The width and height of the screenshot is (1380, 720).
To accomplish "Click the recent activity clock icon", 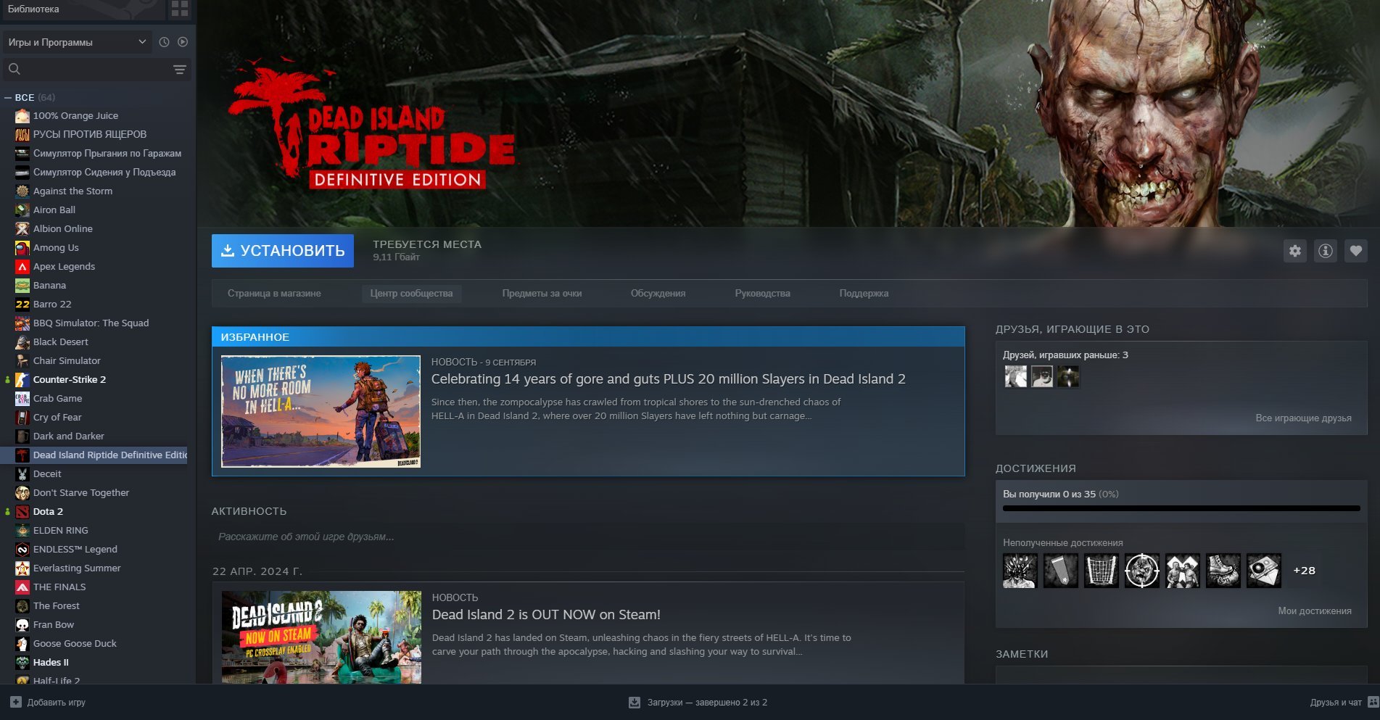I will click(164, 42).
